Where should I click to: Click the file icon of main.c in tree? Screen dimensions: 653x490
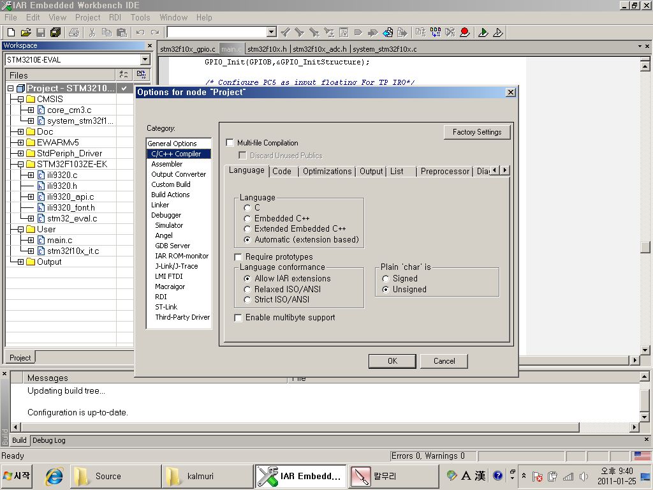(x=41, y=240)
